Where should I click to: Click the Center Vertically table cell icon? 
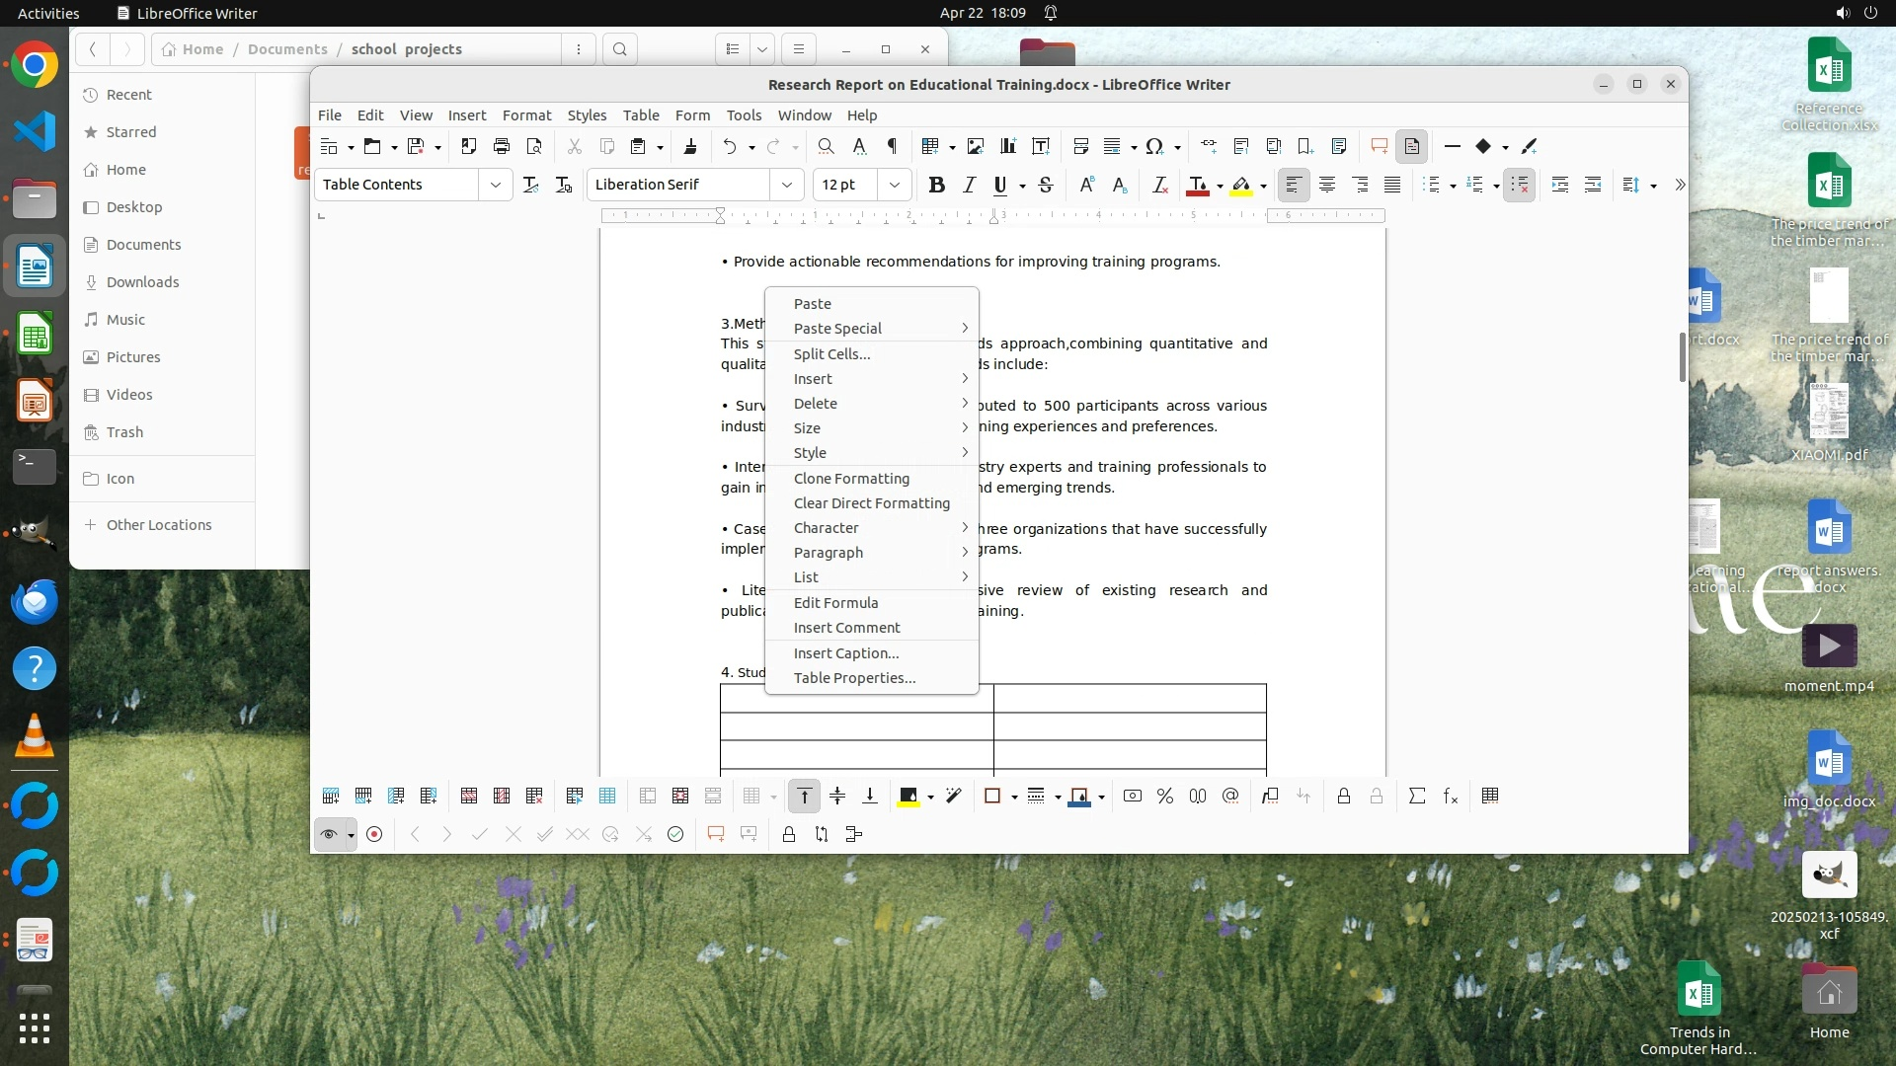tap(837, 796)
